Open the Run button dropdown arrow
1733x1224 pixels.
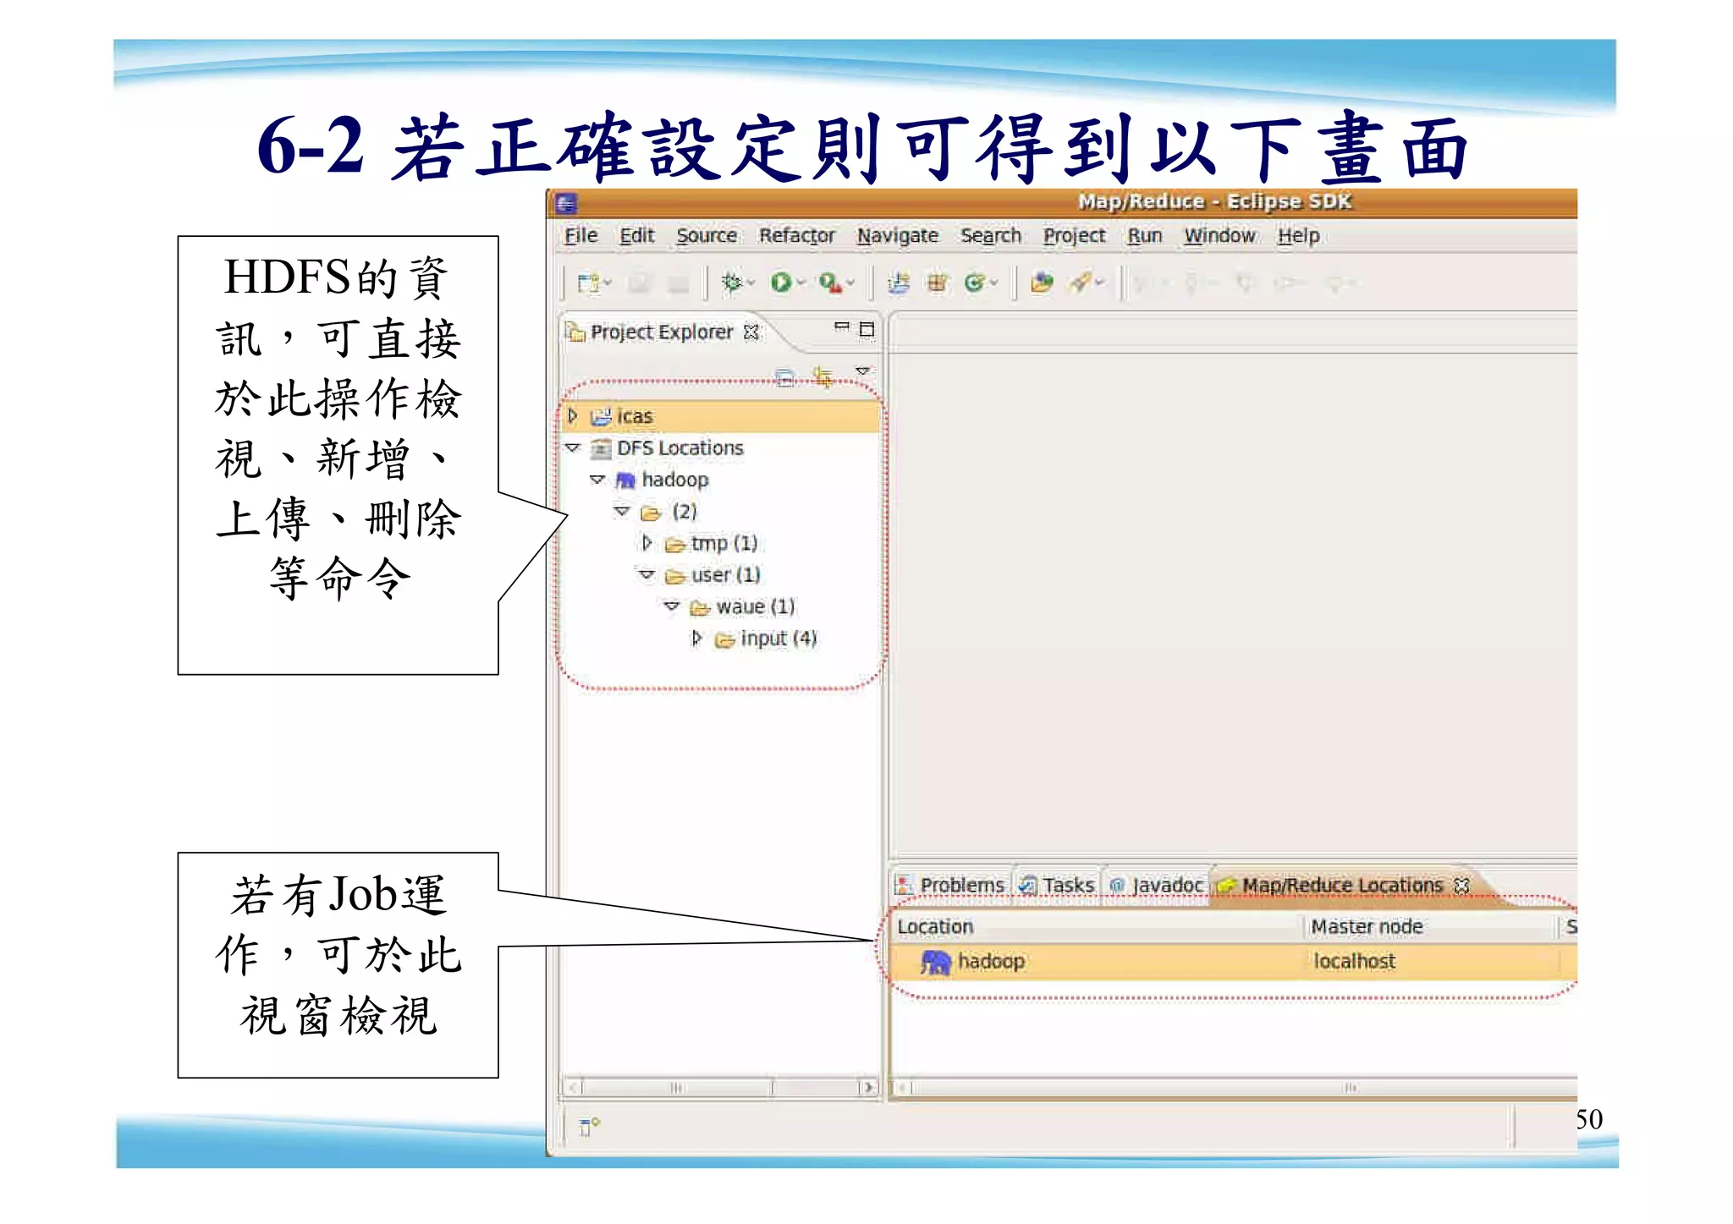coord(800,283)
